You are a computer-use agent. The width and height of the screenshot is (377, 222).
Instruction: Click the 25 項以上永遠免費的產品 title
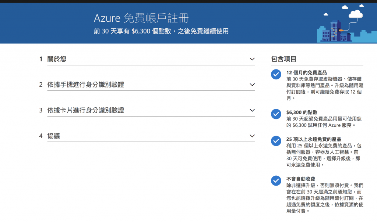tap(314, 139)
